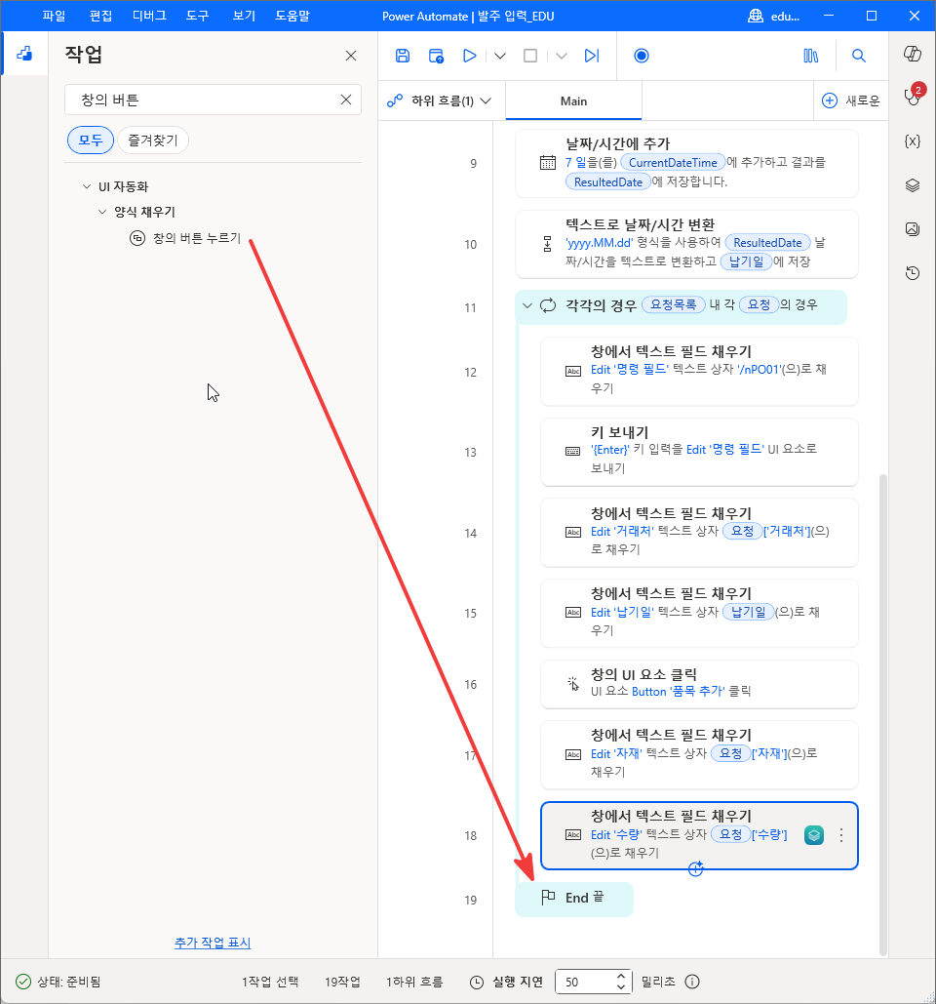
Task: Select step 15 '납기일' fill action
Action: click(699, 614)
